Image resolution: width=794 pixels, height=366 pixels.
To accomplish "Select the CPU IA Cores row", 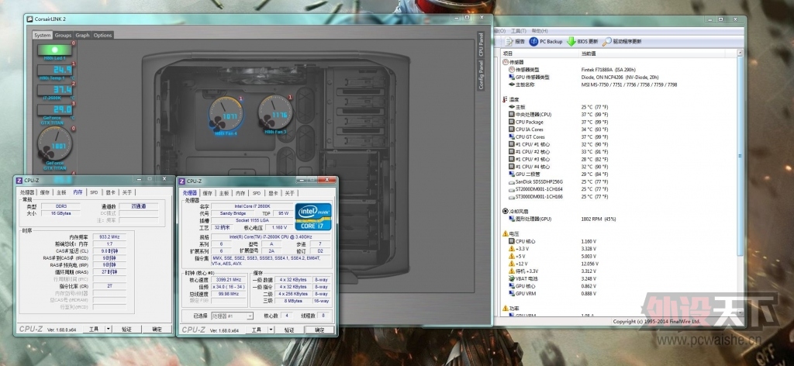I will (619, 129).
